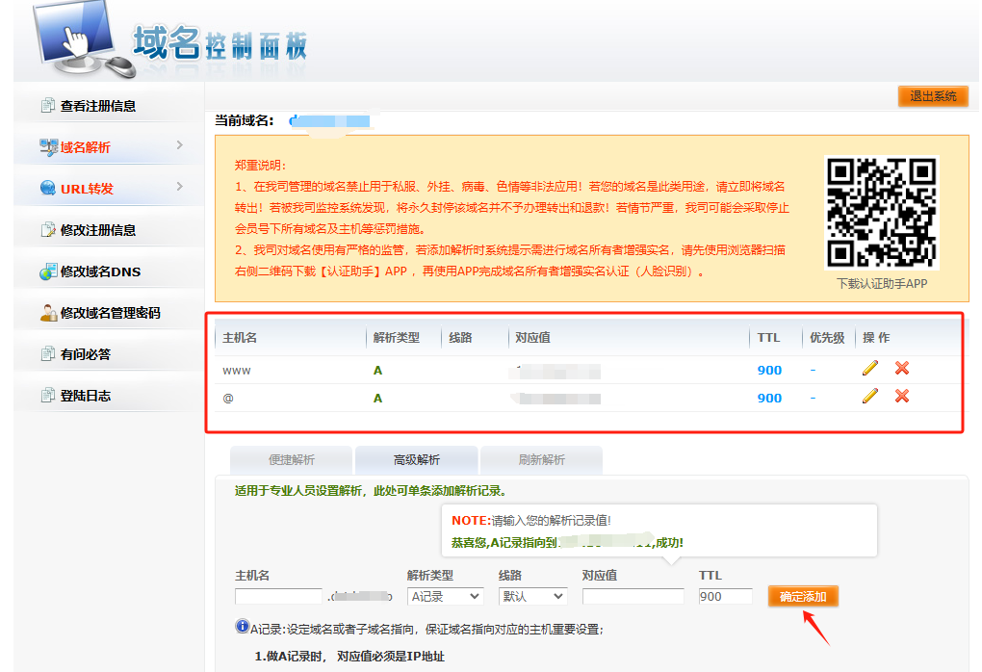Screen dimensions: 982x672
Task: Click the A record type in www row
Action: (x=377, y=370)
